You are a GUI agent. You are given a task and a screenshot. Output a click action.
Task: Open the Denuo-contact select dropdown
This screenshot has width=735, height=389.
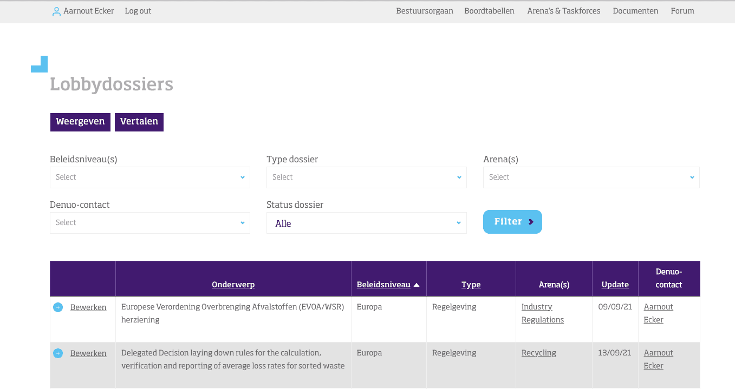pyautogui.click(x=150, y=223)
